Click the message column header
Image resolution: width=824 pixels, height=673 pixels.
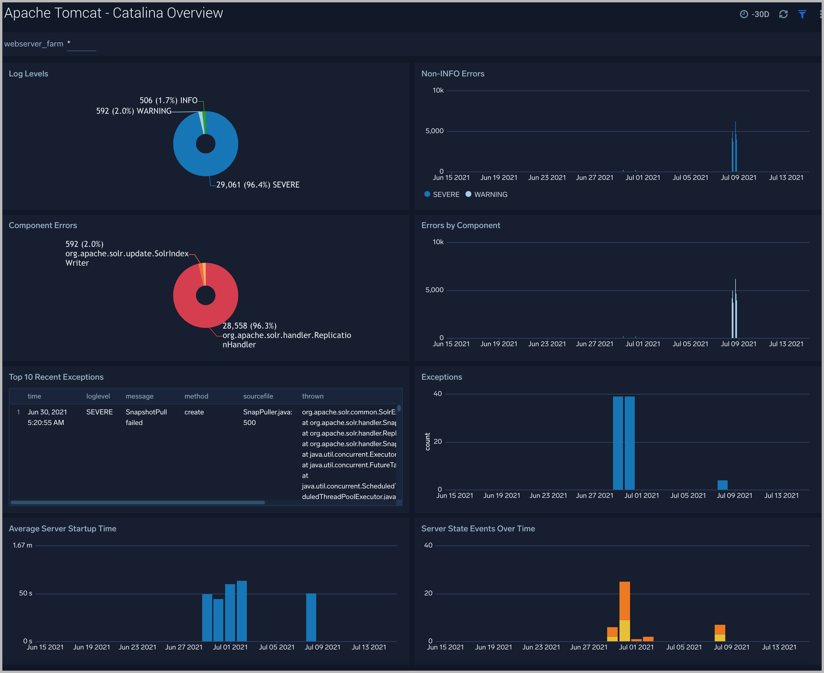[x=139, y=396]
